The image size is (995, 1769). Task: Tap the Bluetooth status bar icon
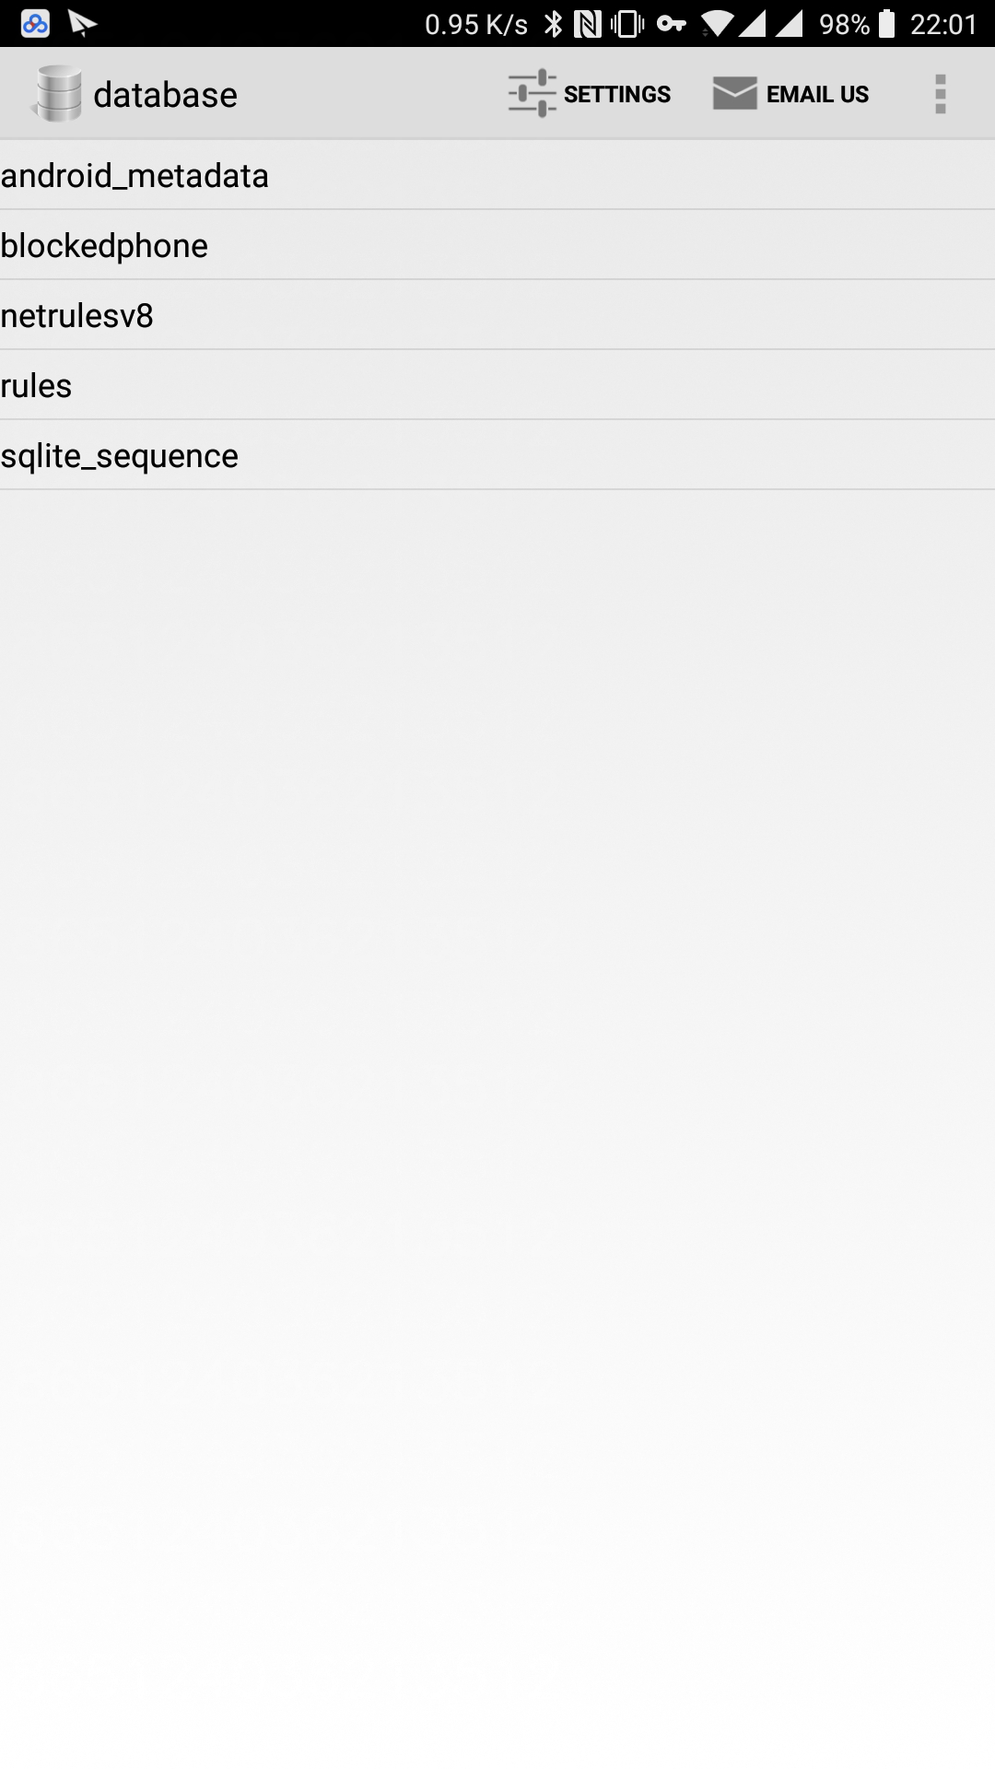click(x=553, y=24)
